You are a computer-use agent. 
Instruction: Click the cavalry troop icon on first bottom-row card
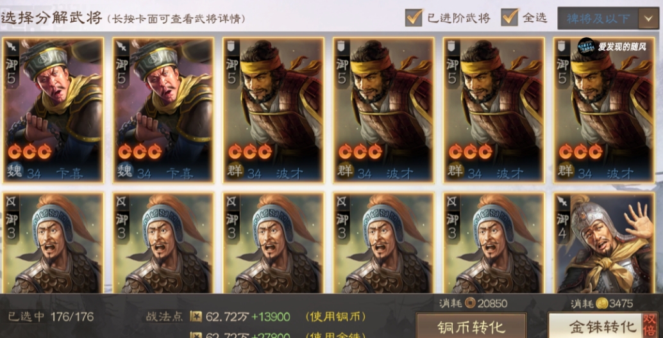(12, 200)
